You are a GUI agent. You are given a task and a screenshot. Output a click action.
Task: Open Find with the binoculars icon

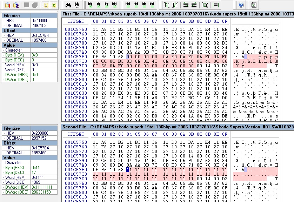68,5
